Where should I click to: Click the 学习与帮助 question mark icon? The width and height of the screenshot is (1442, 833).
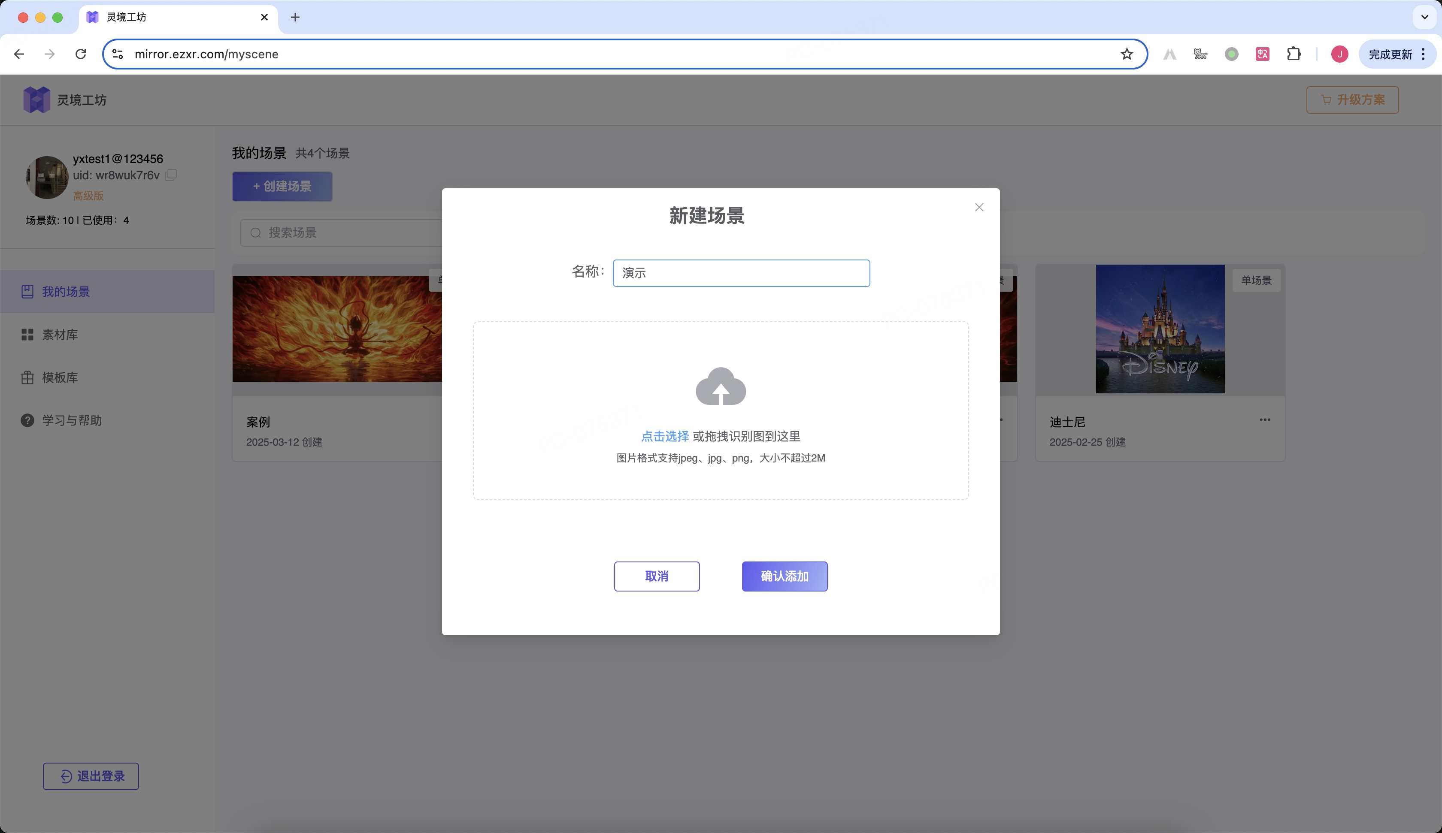pyautogui.click(x=27, y=420)
